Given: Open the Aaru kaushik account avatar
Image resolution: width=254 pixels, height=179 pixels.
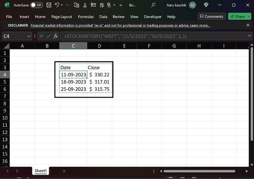Looking at the screenshot, I should (x=193, y=5).
